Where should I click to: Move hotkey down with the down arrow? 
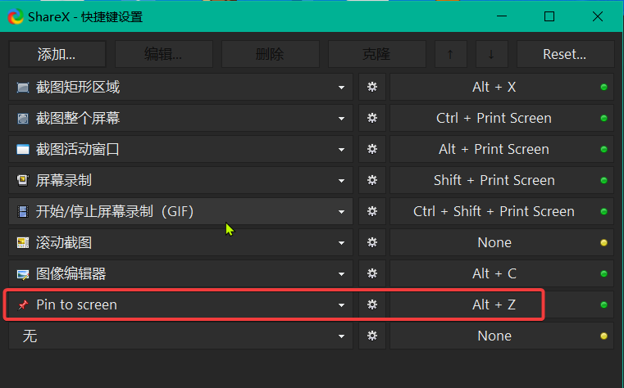coord(491,54)
